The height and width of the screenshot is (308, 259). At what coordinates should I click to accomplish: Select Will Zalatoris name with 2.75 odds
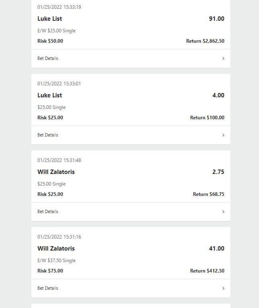[x=56, y=172]
